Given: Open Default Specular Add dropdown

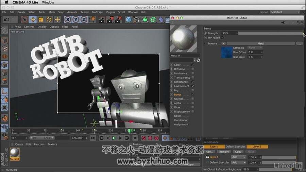Looking at the screenshot, I should click(239, 162).
